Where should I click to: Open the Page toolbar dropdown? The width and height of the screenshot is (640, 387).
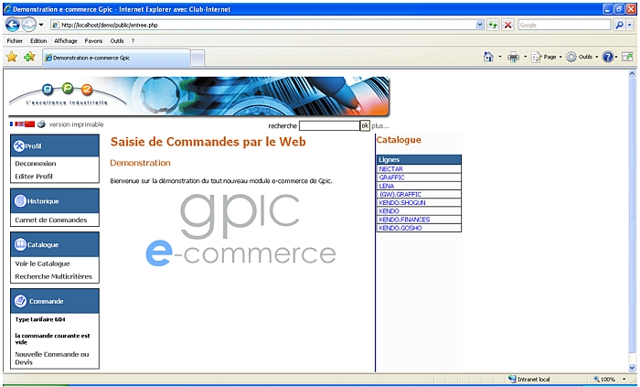click(547, 57)
